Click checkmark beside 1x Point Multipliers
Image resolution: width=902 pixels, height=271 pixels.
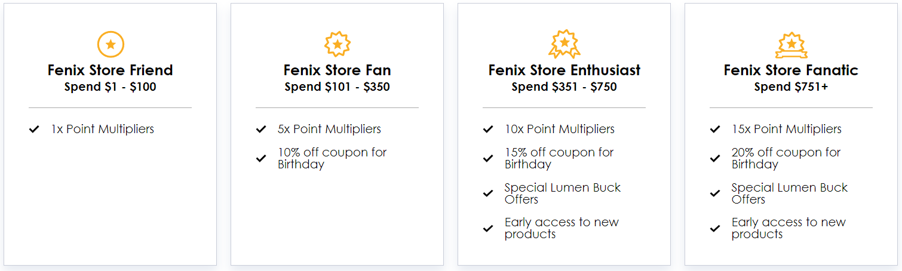(x=34, y=130)
